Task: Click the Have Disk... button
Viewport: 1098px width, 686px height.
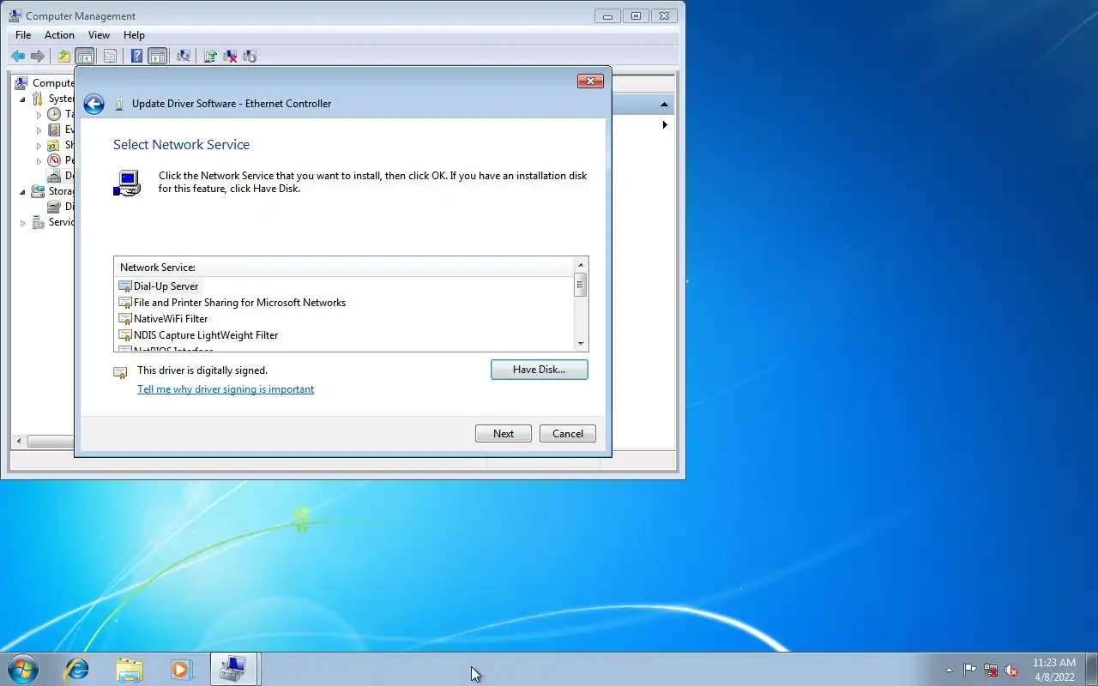Action: pyautogui.click(x=540, y=370)
